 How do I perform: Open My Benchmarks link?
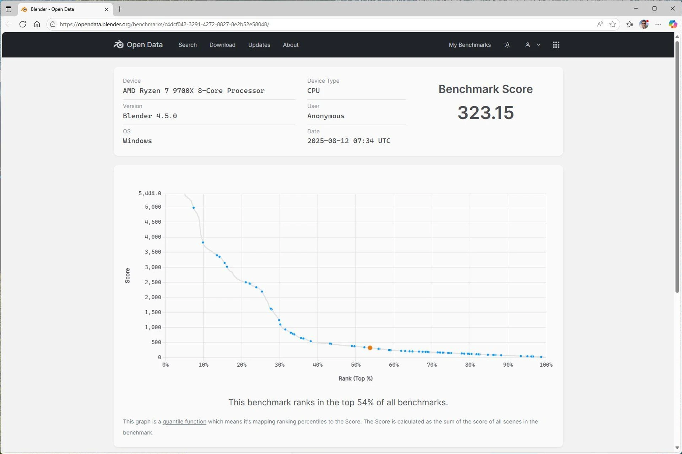coord(470,45)
